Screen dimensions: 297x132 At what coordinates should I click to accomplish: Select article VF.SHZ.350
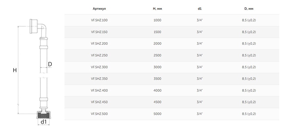tap(99, 79)
